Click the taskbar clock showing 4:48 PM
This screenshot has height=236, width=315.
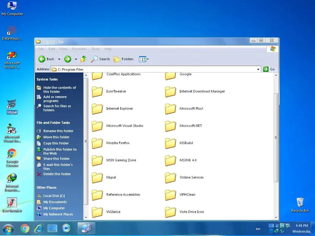[x=301, y=226]
